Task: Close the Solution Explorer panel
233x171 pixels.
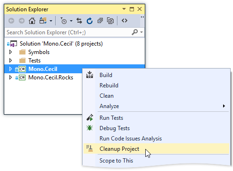Action: 140,9
